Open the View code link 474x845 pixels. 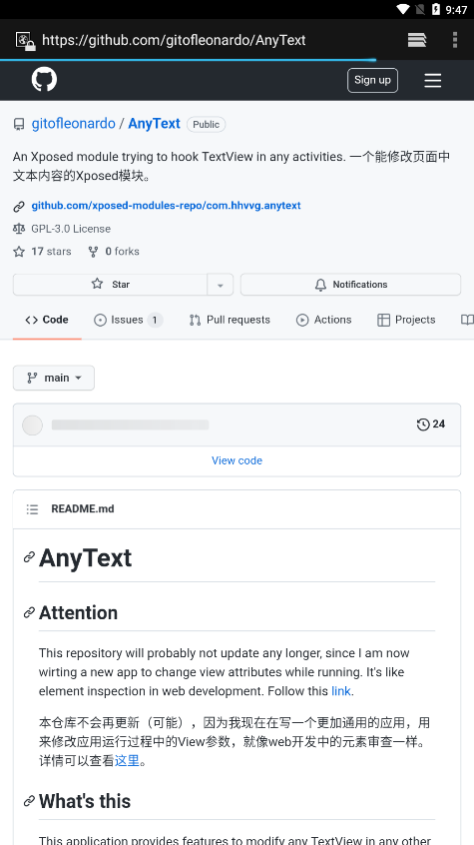point(237,460)
